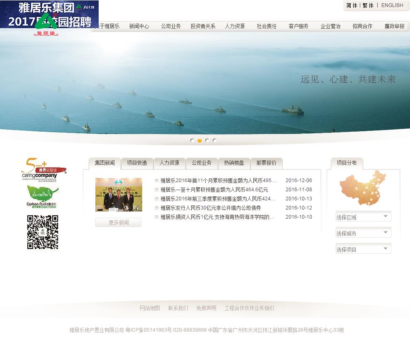Switch to the 公司业务 news tab
Viewport: 410px width, 342px height.
point(201,163)
